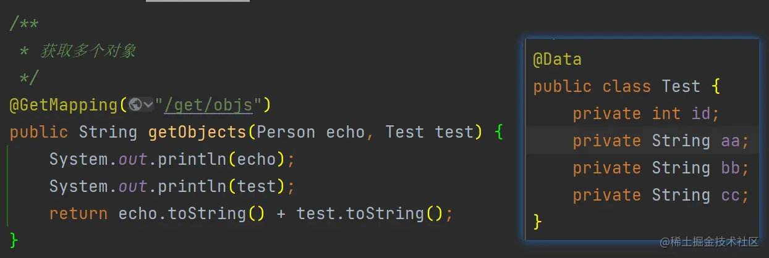Select the Test type in method parameters
769x258 pixels.
[x=405, y=132]
